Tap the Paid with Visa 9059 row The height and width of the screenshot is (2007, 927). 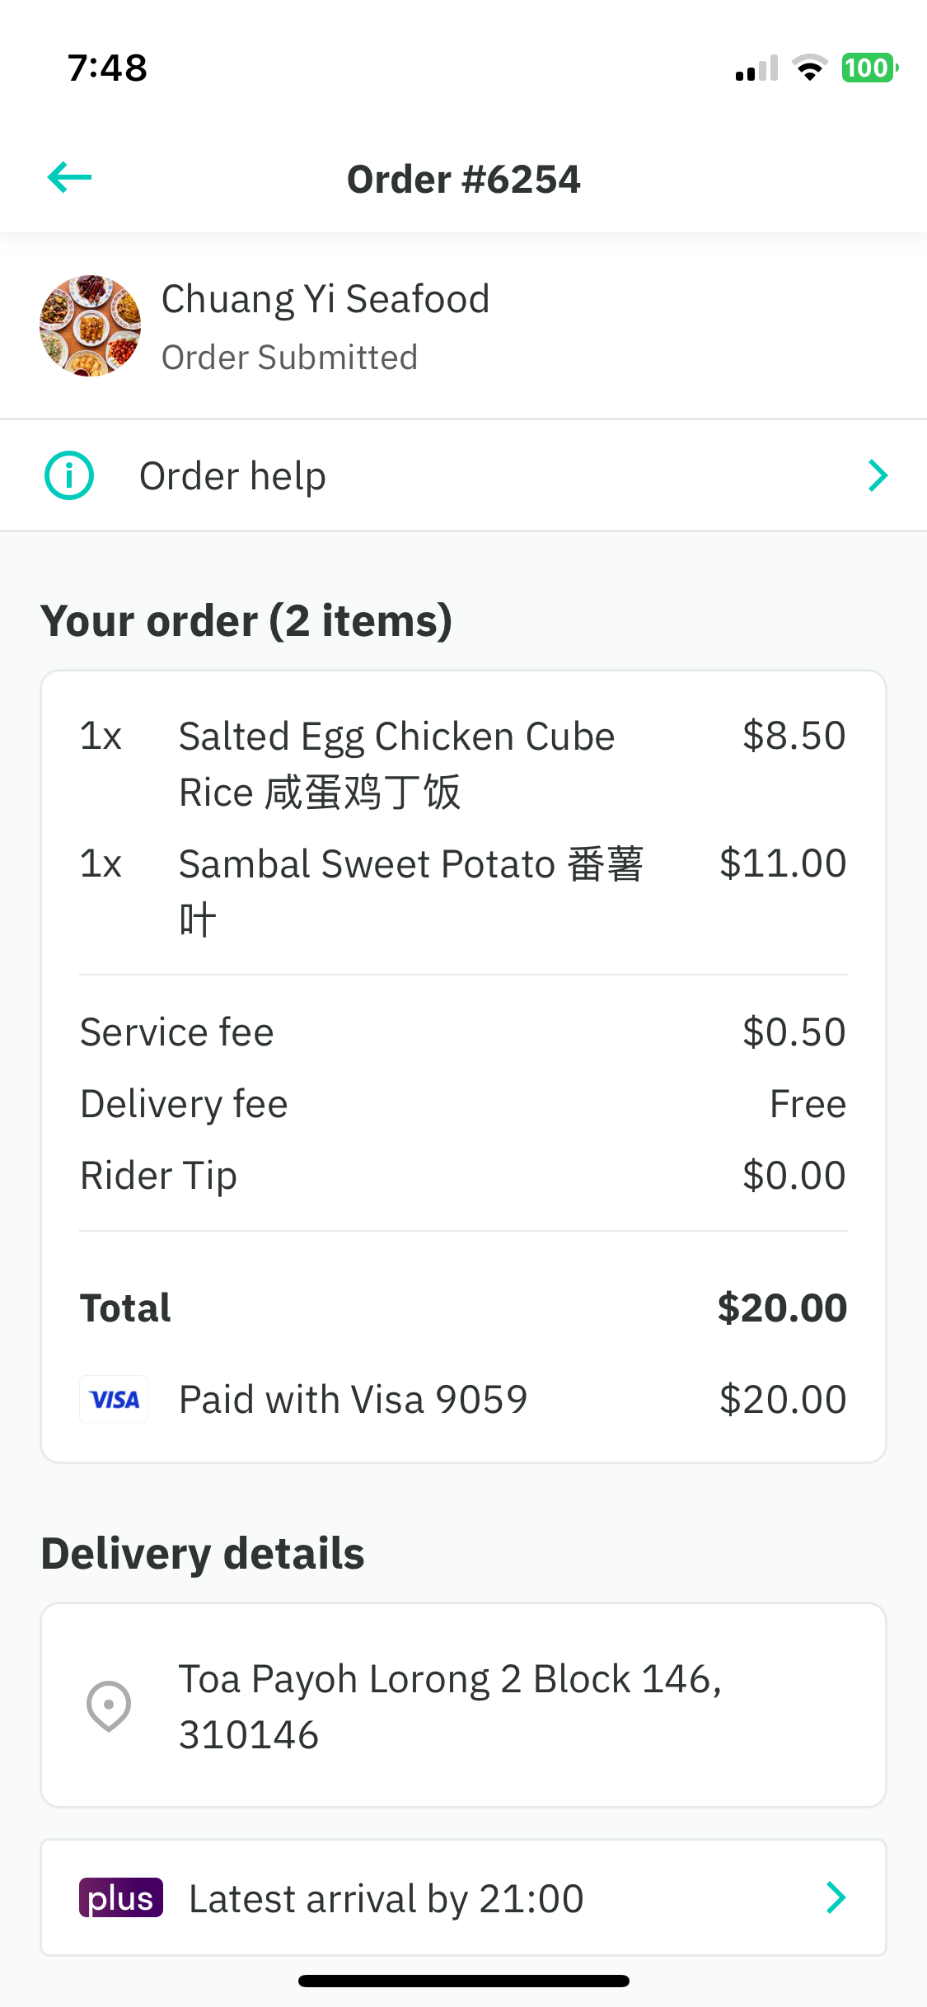coord(463,1399)
